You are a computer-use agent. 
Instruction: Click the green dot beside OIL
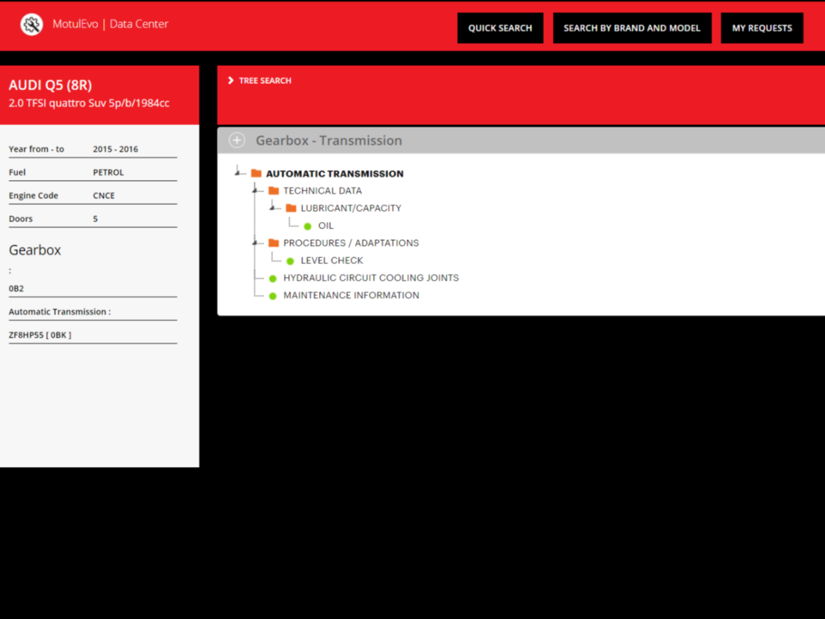[x=307, y=226]
